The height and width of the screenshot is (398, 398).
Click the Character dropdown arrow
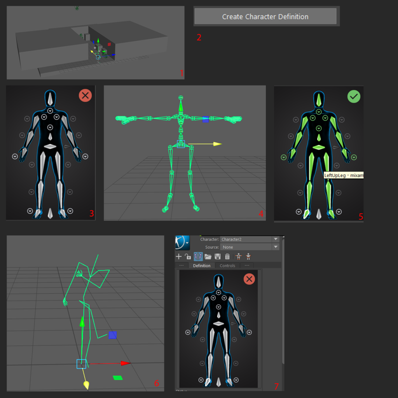point(276,239)
